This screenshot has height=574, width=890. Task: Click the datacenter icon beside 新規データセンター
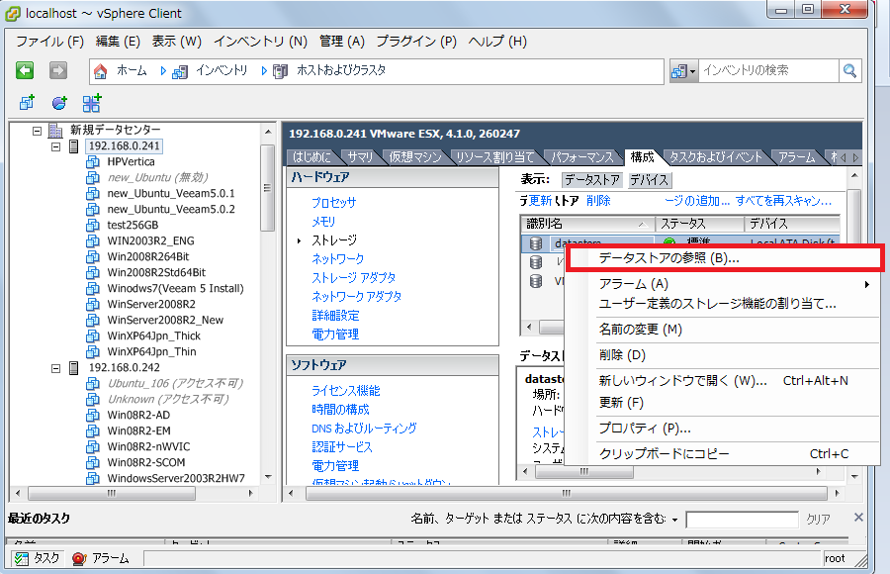[x=55, y=131]
